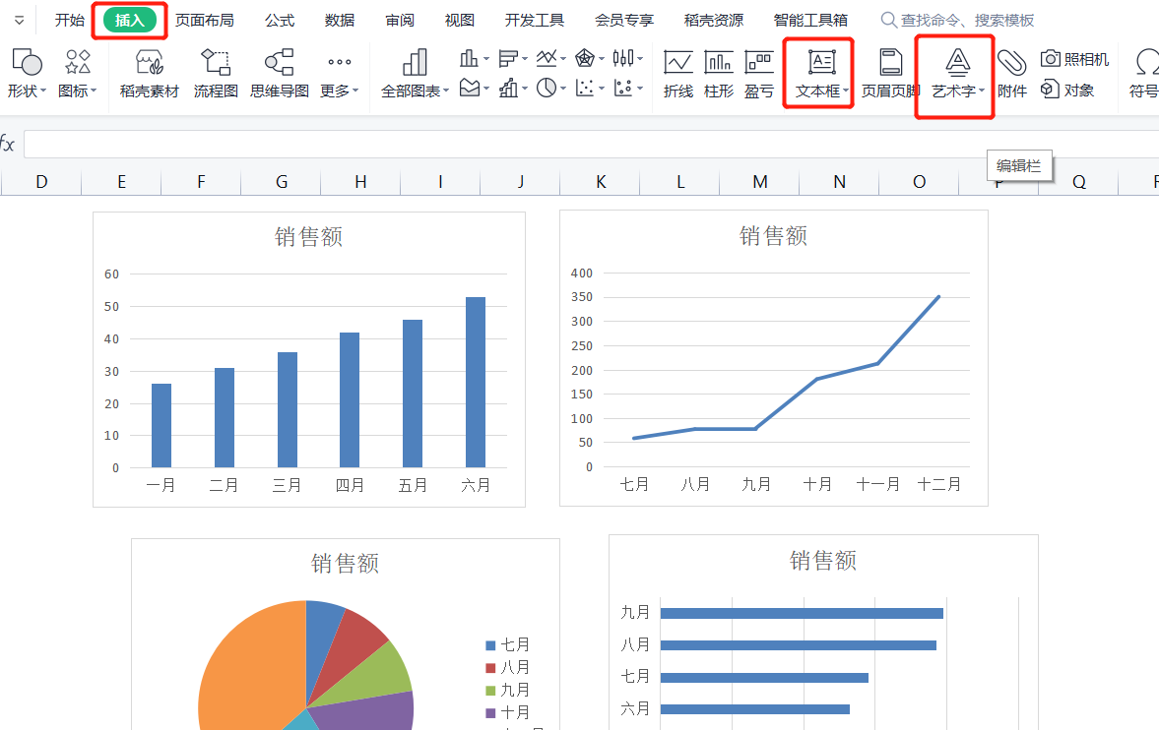Click the bubble chart icon
Viewport: 1159px width, 730px height.
click(623, 88)
